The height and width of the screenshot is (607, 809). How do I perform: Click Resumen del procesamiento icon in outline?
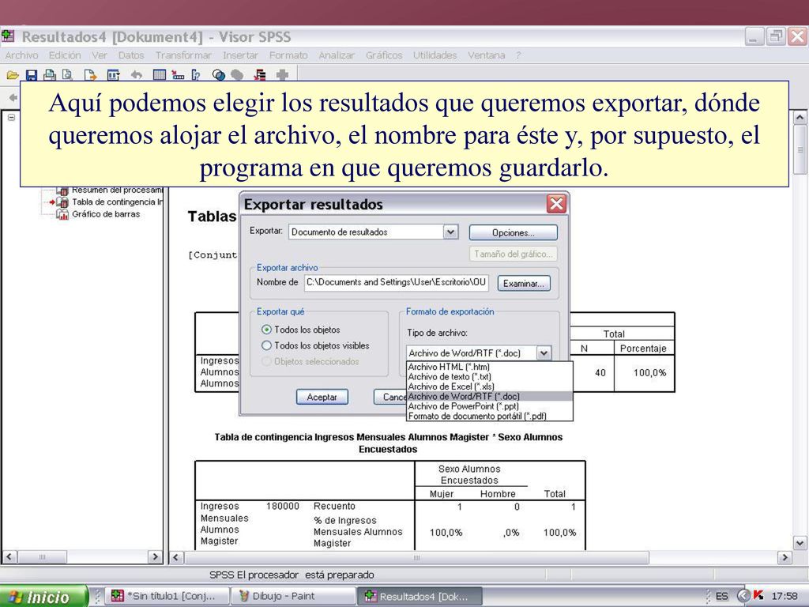point(62,190)
